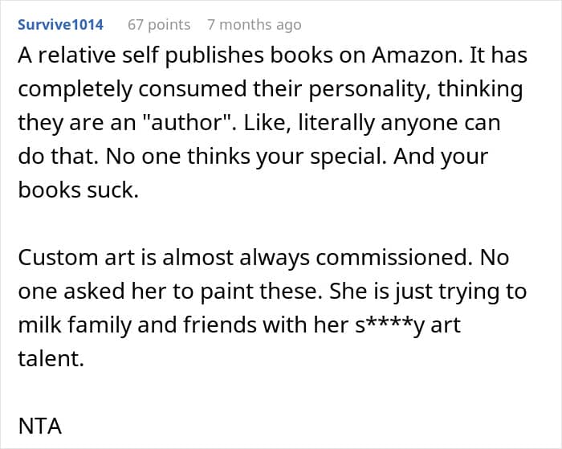Click the word "personality" in the comment
The height and width of the screenshot is (449, 562).
coord(369,89)
